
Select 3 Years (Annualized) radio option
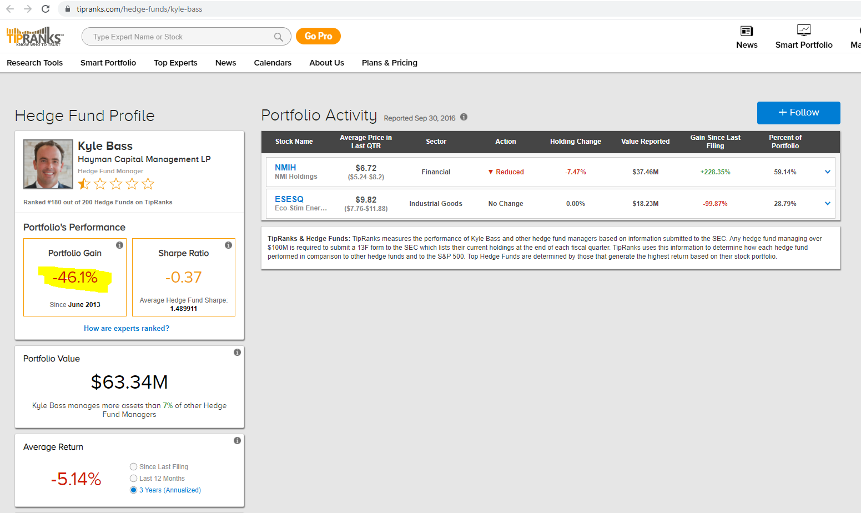[133, 490]
